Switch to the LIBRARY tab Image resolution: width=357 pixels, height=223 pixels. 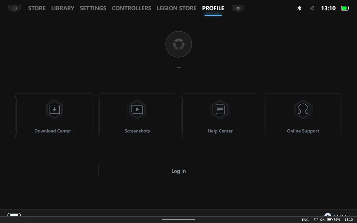click(63, 8)
